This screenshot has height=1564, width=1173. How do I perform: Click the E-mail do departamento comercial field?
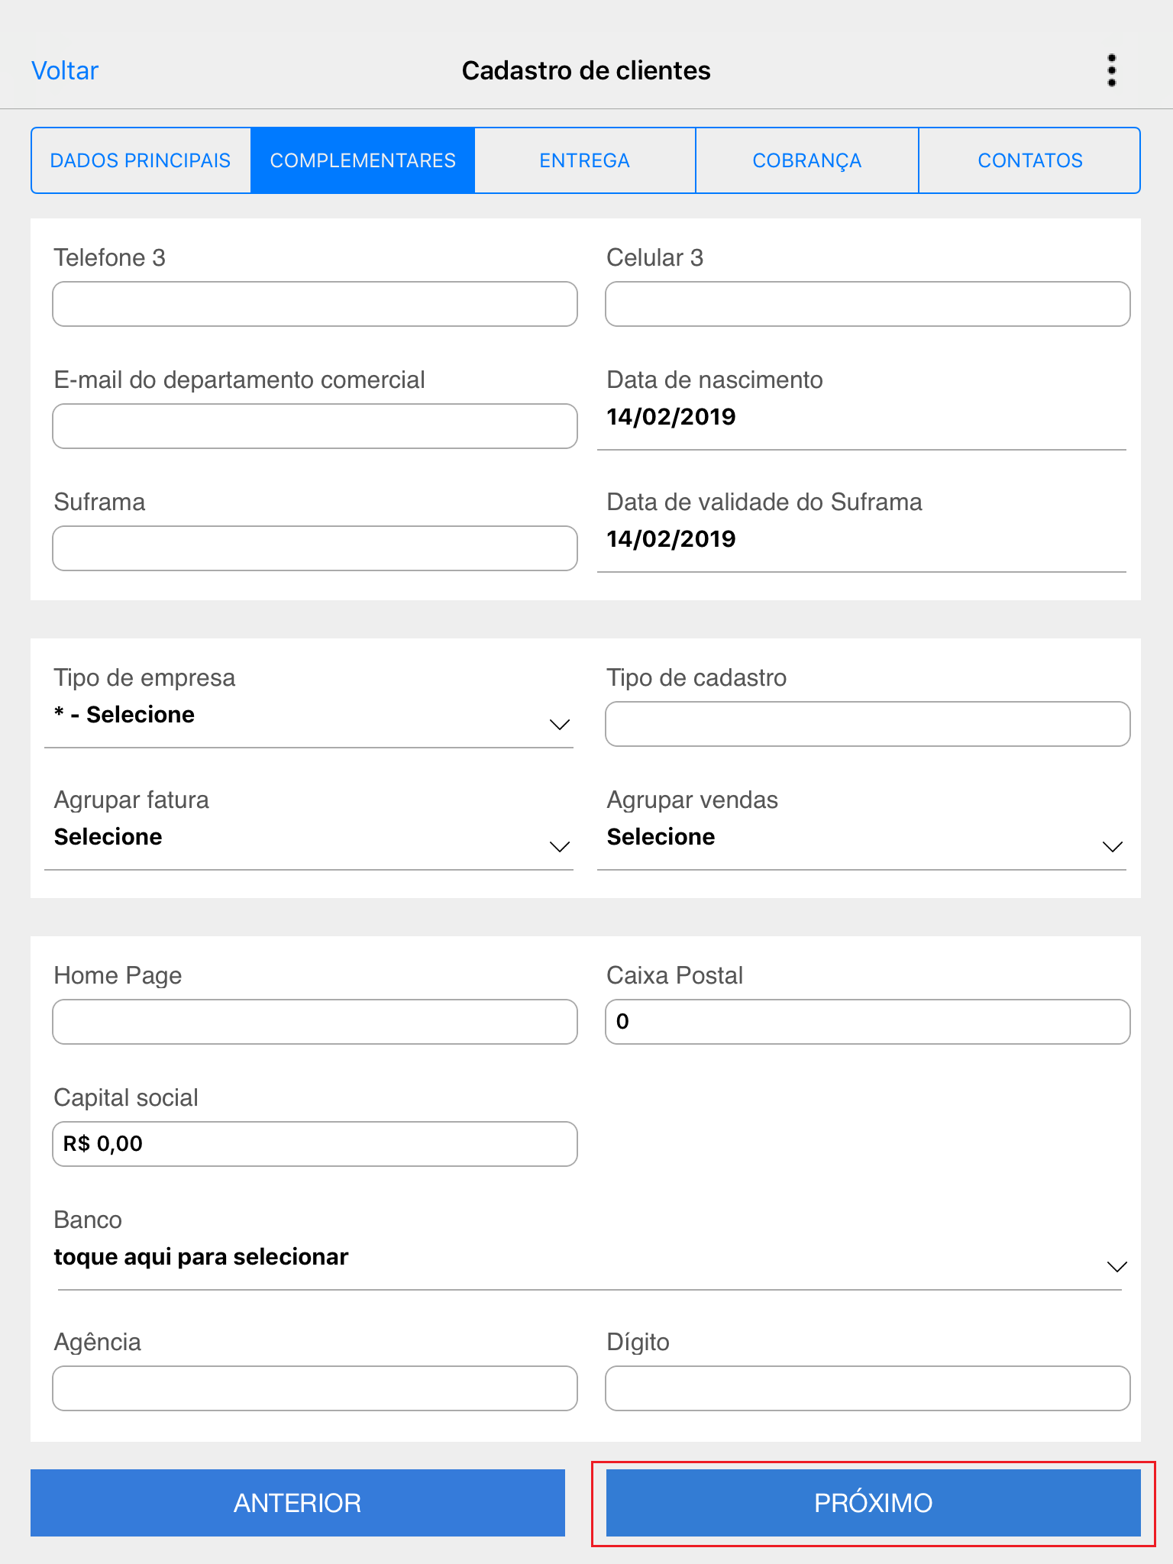pyautogui.click(x=315, y=426)
